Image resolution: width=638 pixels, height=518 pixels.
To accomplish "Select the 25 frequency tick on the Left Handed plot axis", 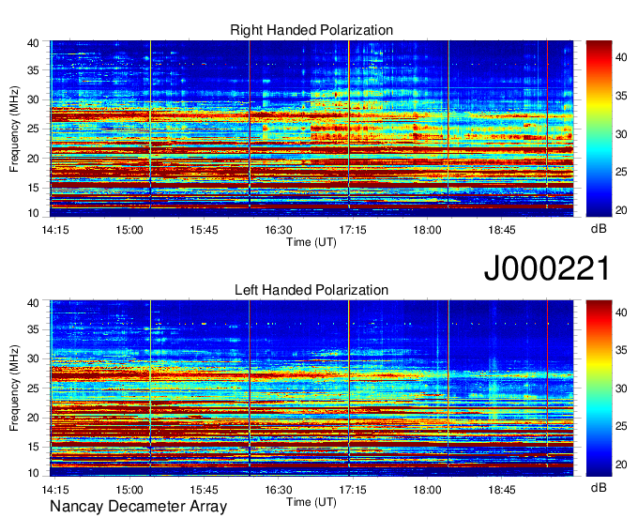I will click(x=33, y=388).
